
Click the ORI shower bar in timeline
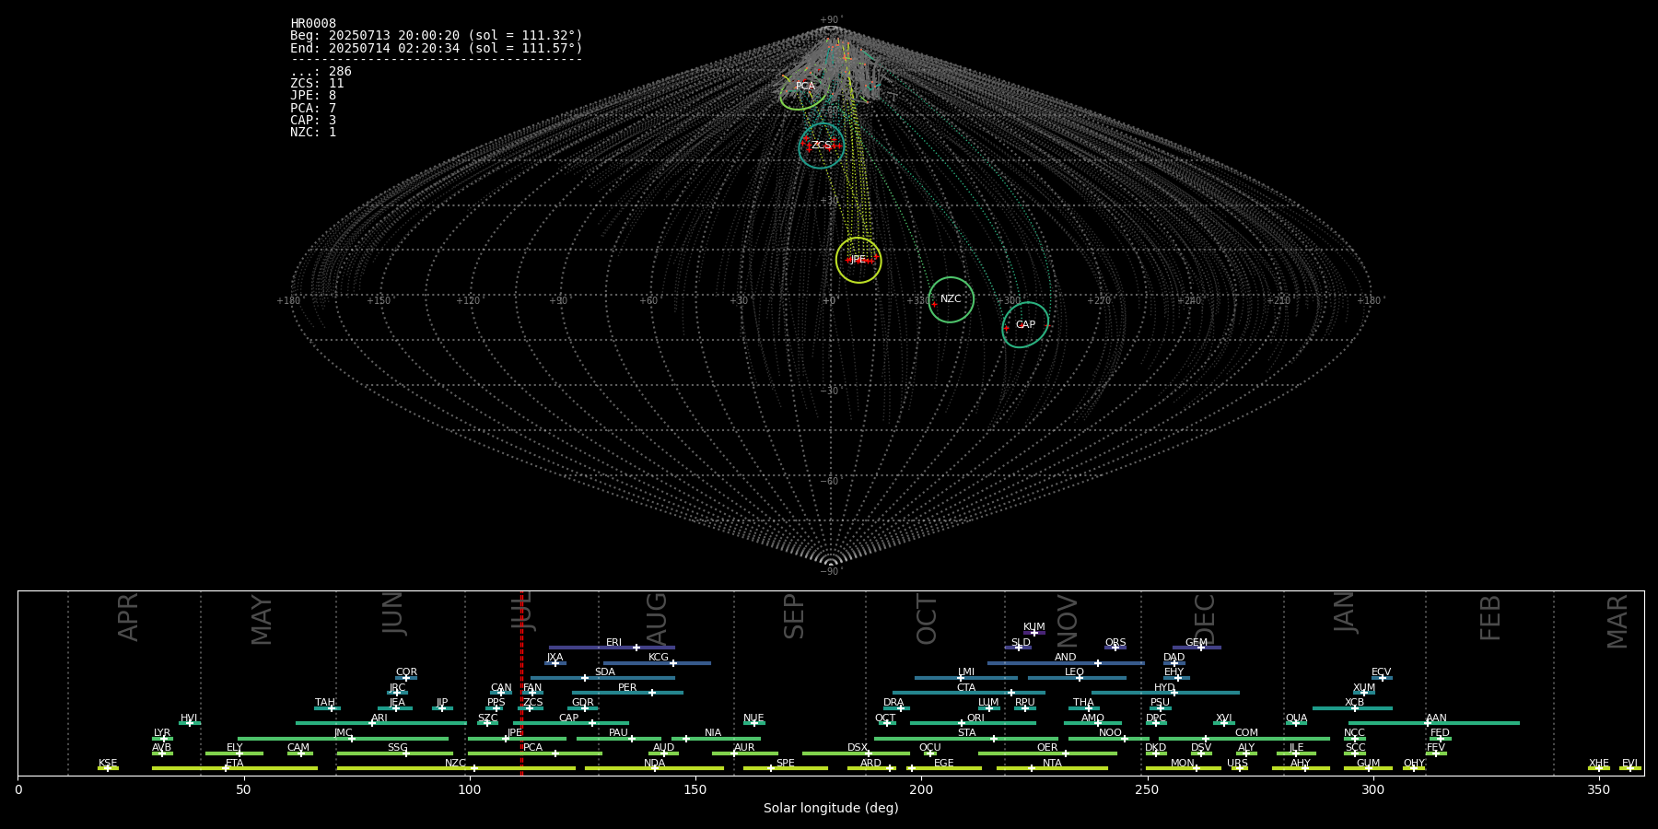973,723
